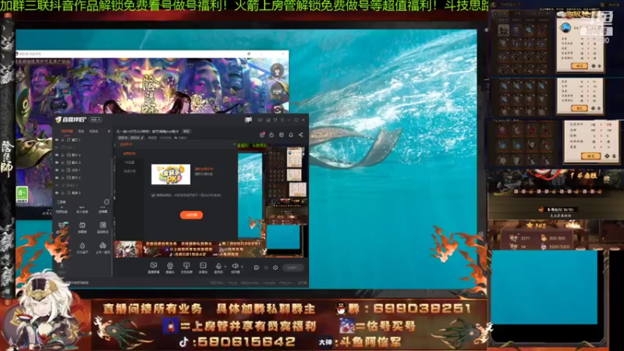
Task: Add a new scene with plus icon
Action: [x=108, y=131]
